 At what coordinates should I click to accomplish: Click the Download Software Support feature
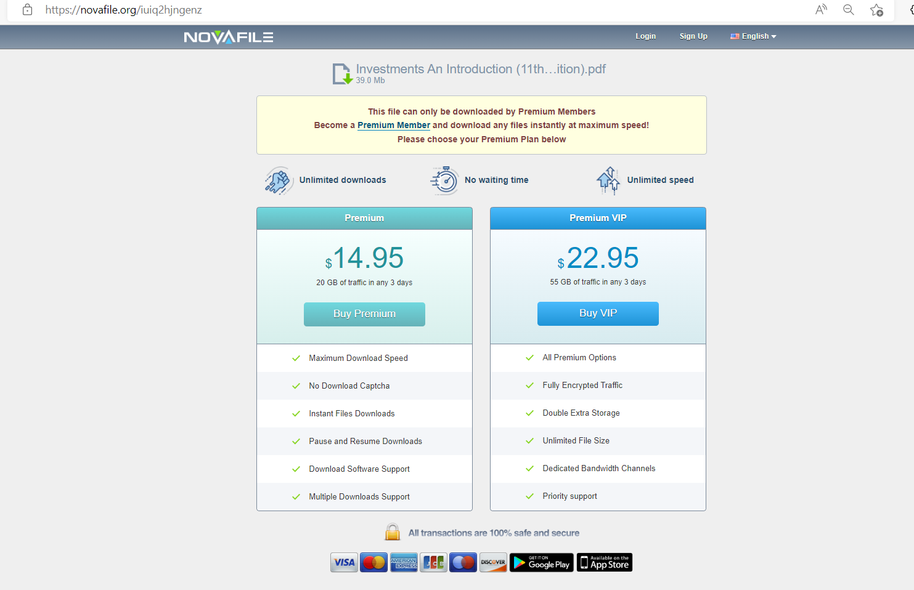(x=359, y=469)
